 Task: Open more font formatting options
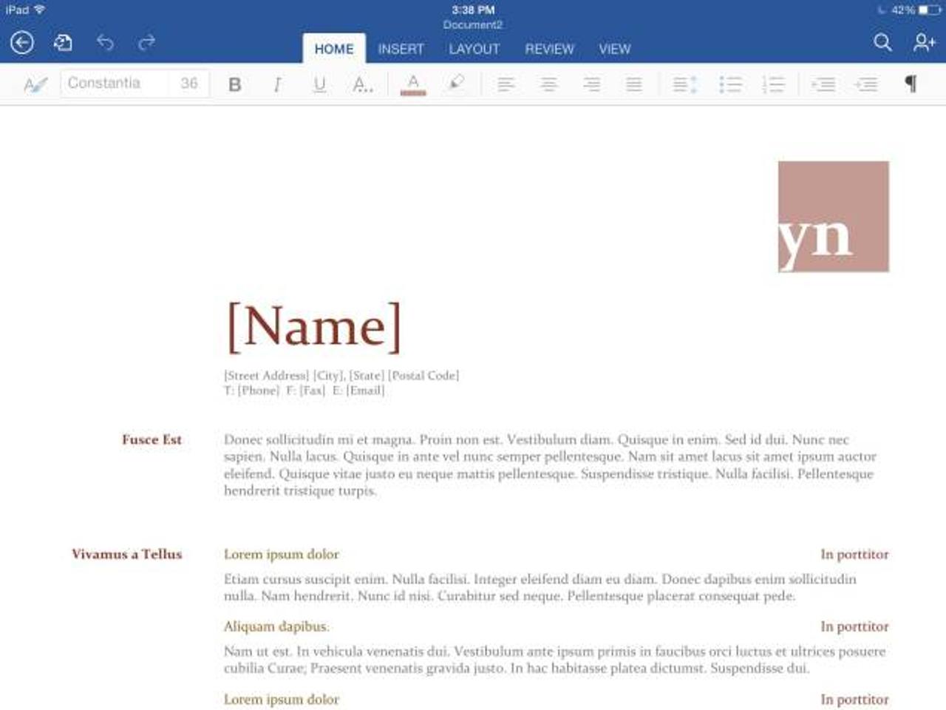pos(362,84)
